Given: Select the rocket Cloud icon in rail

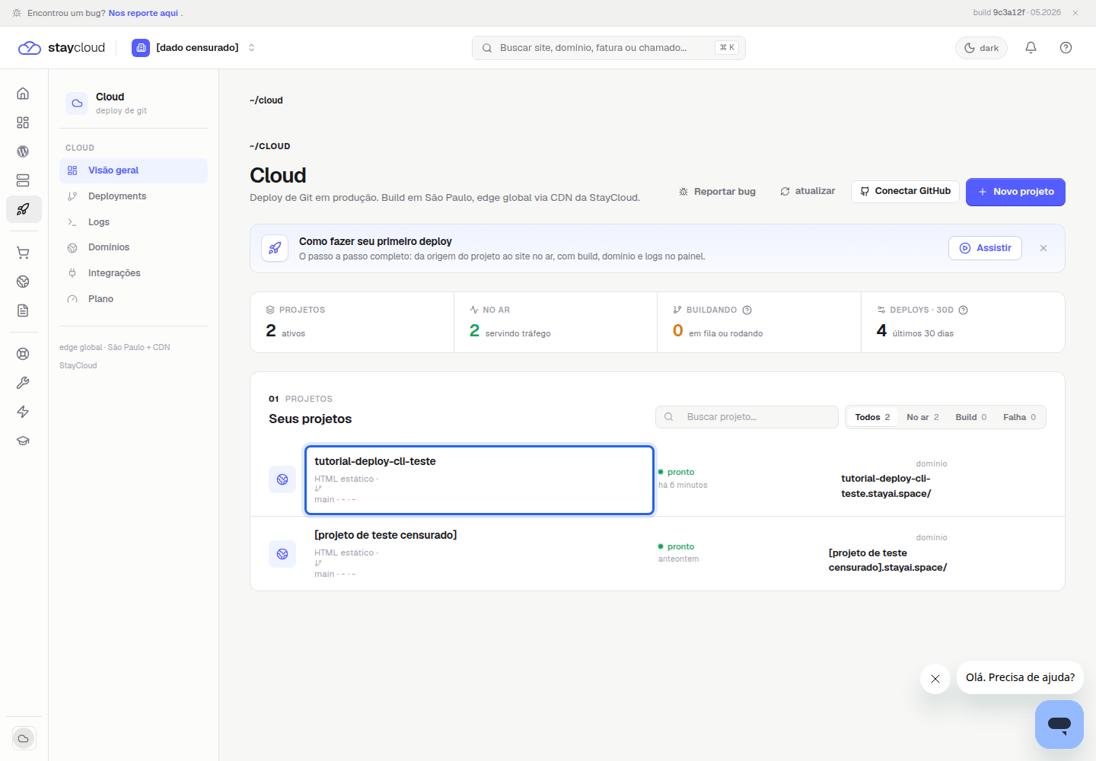Looking at the screenshot, I should click(24, 209).
